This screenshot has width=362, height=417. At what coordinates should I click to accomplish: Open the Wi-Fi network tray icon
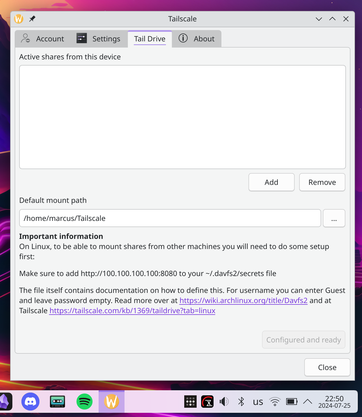275,402
